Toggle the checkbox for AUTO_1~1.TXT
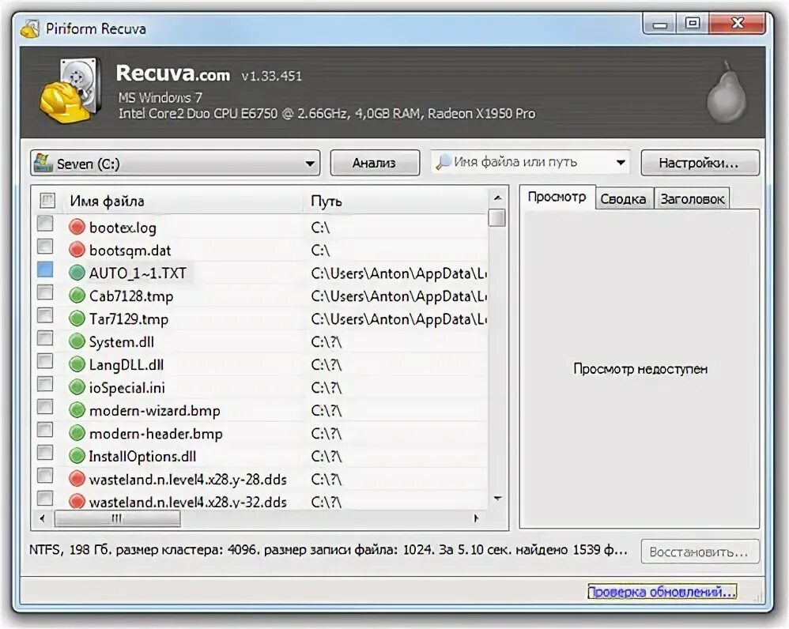789x629 pixels. (x=45, y=269)
